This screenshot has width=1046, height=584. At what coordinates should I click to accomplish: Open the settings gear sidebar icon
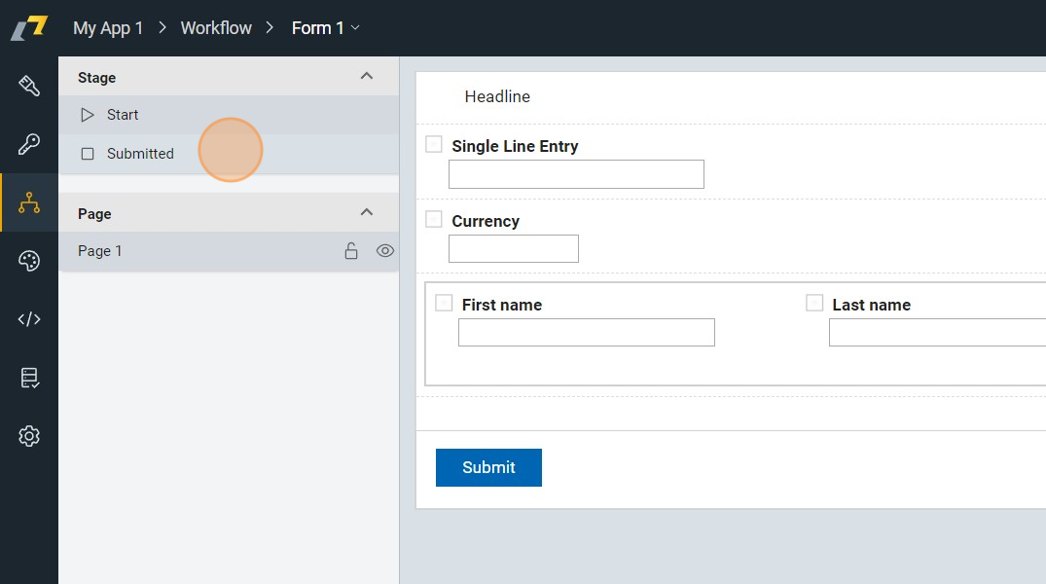[x=29, y=436]
